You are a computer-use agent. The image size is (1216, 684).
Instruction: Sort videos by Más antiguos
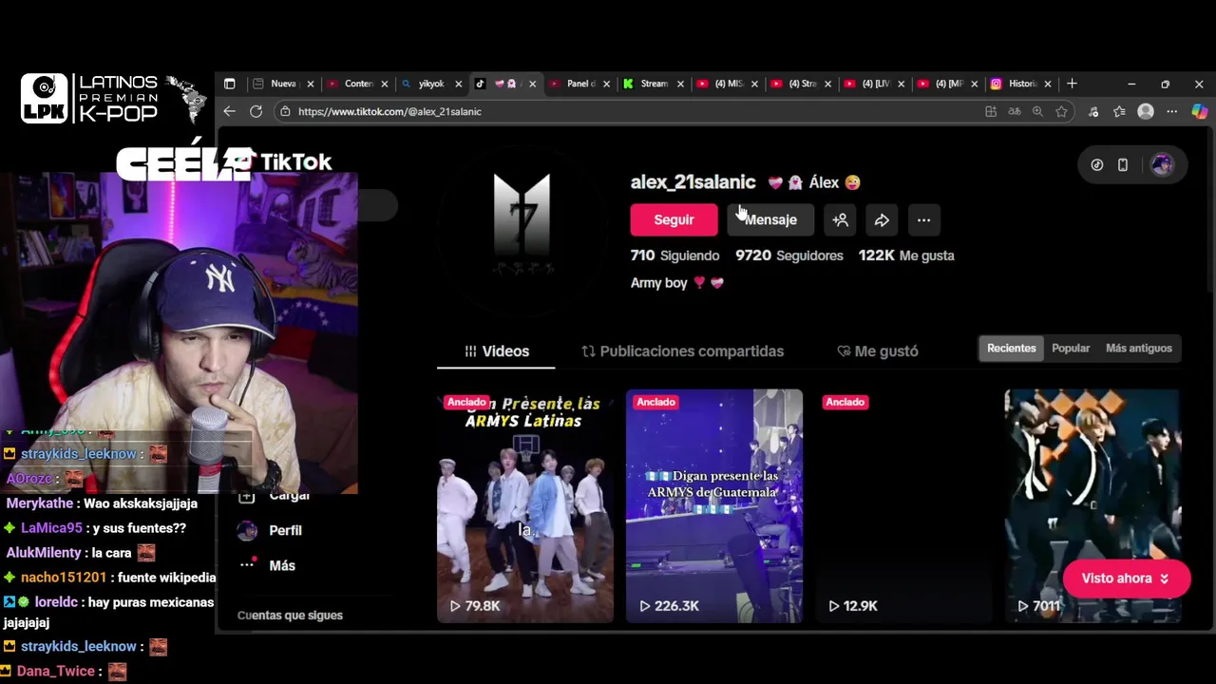click(1139, 349)
